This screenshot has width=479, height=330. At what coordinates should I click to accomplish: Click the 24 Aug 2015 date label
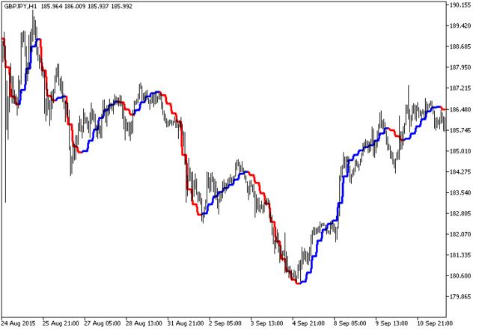[x=19, y=324]
